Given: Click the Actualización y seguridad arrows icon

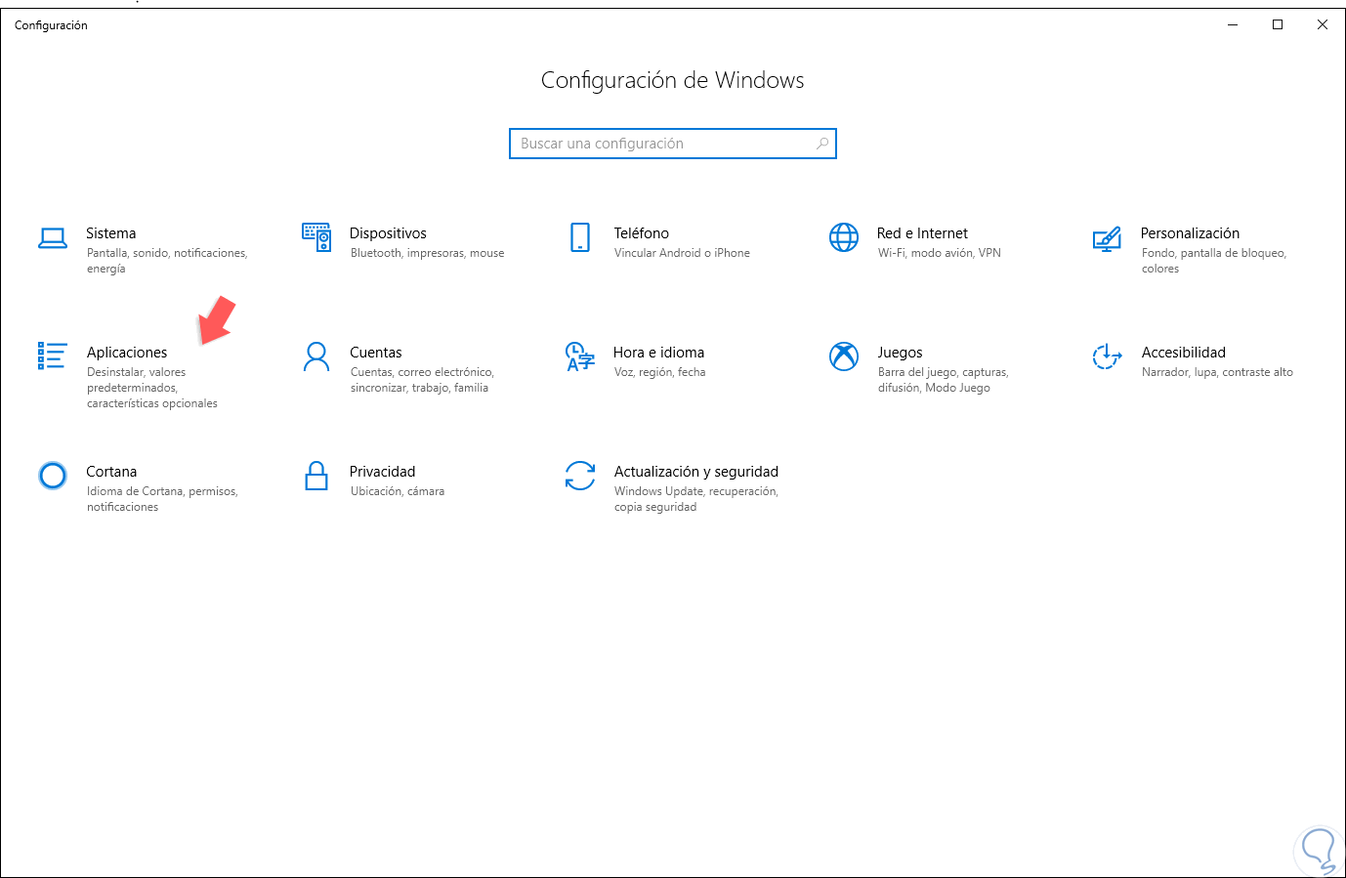Looking at the screenshot, I should [580, 476].
